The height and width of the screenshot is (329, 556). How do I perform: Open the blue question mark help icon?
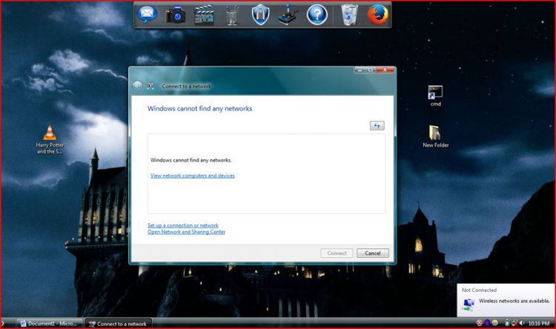click(317, 15)
